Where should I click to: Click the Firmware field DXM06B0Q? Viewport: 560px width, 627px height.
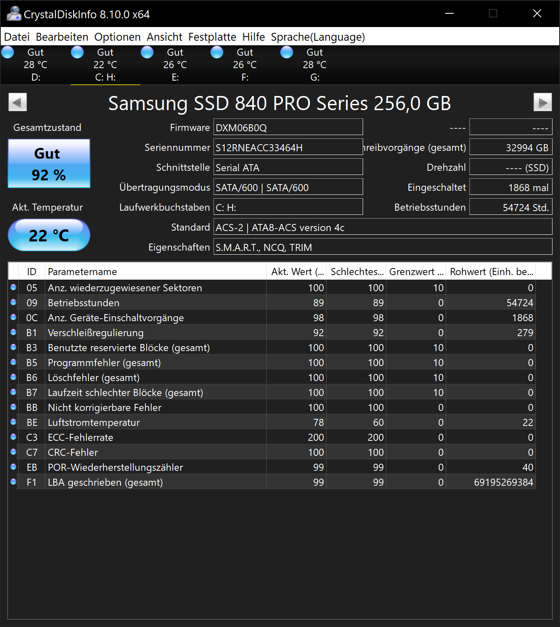pos(288,127)
